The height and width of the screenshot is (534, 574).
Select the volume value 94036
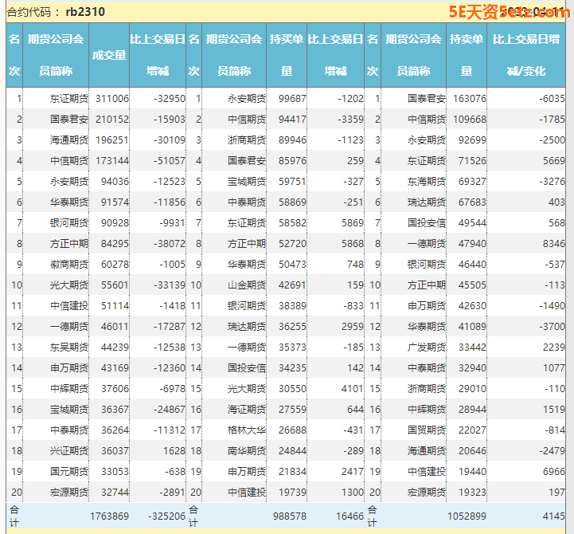click(115, 182)
